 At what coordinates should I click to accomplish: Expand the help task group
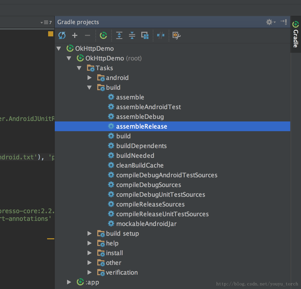click(90, 243)
